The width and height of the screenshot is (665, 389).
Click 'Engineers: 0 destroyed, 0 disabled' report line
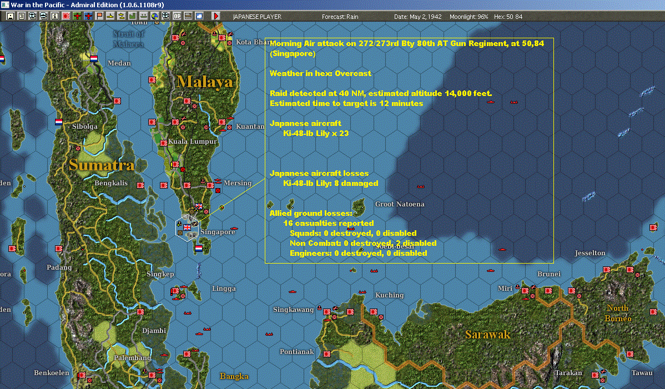point(359,253)
